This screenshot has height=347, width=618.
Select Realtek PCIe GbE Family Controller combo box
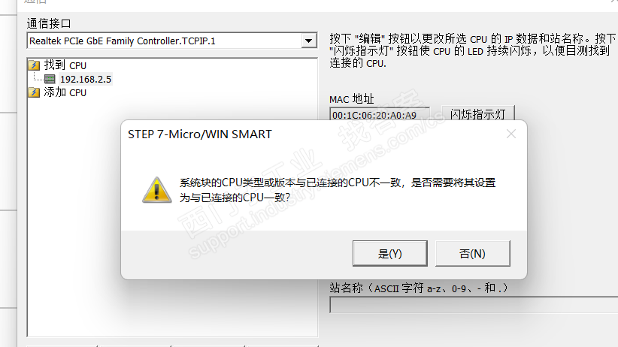[172, 41]
